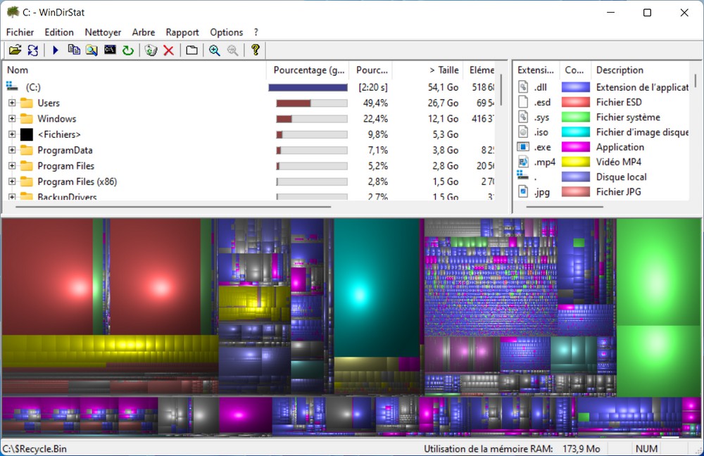Sort by the Pourcentage (g... column header

click(x=308, y=70)
